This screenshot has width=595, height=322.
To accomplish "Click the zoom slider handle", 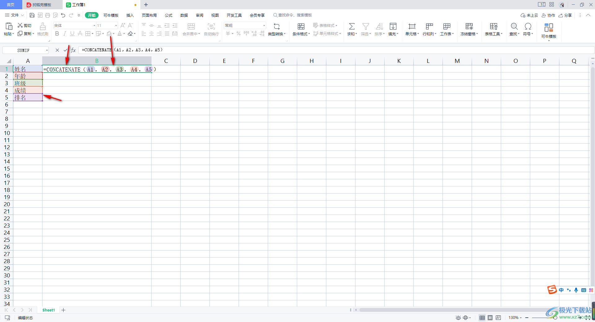I will tap(555, 318).
